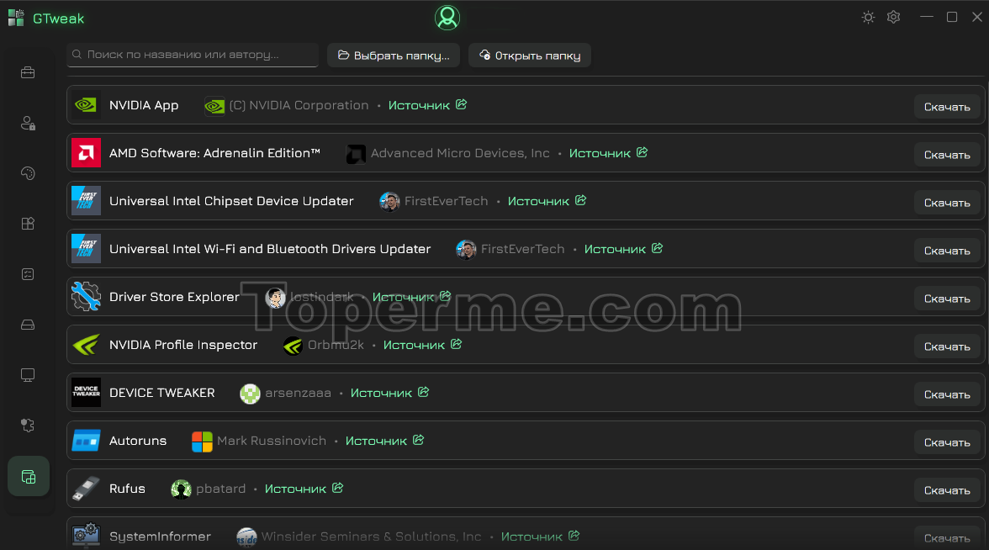Image resolution: width=989 pixels, height=550 pixels.
Task: Select the highlighted downloads sidebar section
Action: click(29, 476)
